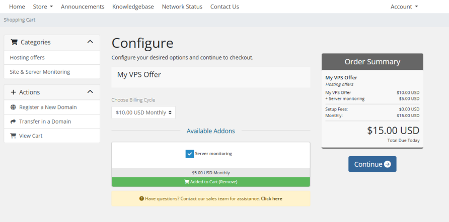The width and height of the screenshot is (449, 222).
Task: Open the Knowledgebase page
Action: [133, 7]
